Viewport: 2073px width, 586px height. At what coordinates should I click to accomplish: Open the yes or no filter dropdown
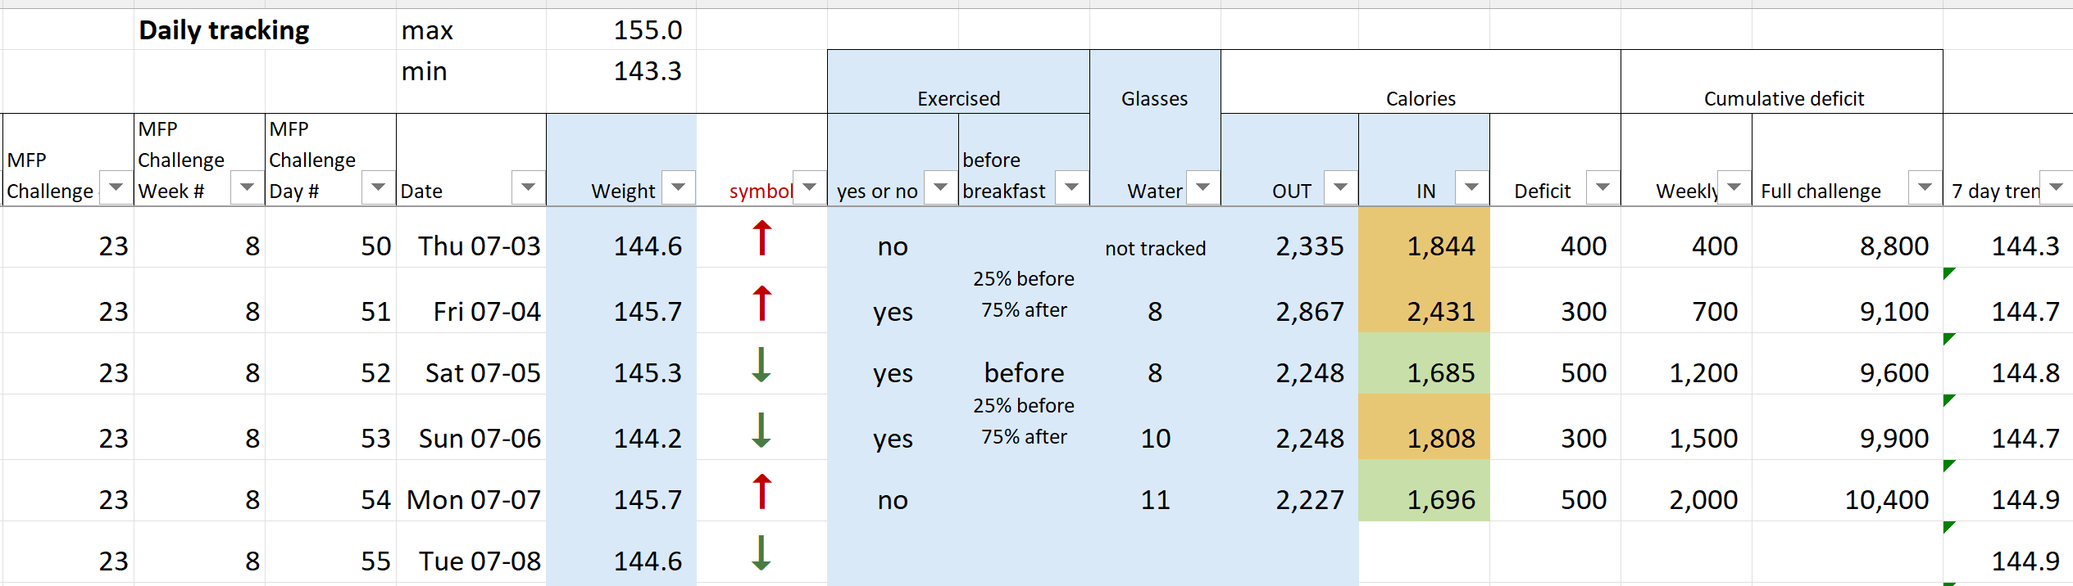[x=941, y=187]
